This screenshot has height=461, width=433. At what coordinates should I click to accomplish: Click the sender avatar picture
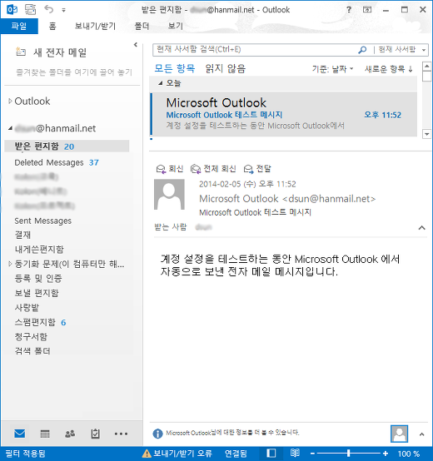tap(169, 195)
